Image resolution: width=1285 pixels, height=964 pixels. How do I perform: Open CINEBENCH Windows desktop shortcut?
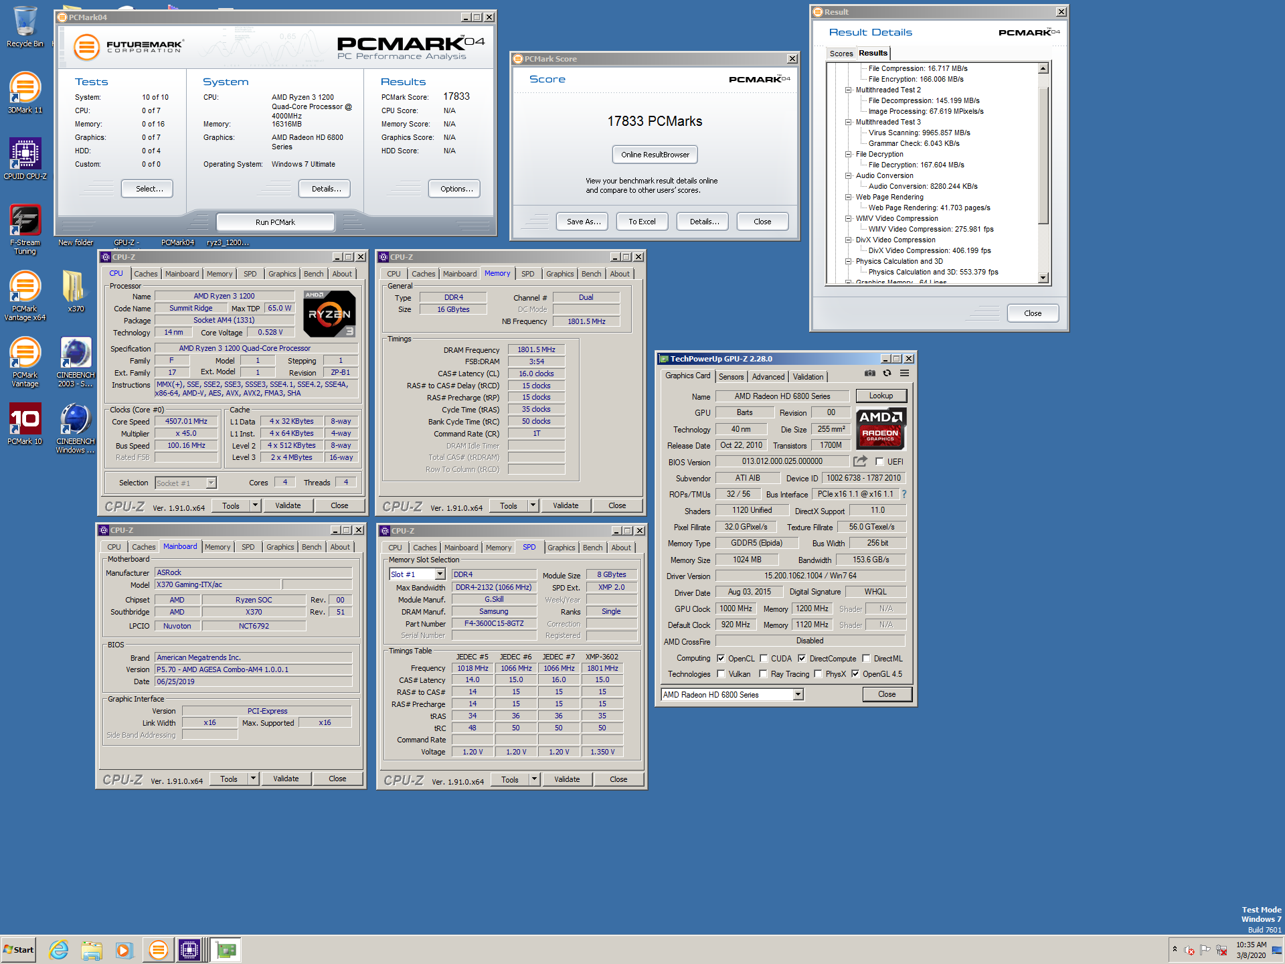[76, 428]
